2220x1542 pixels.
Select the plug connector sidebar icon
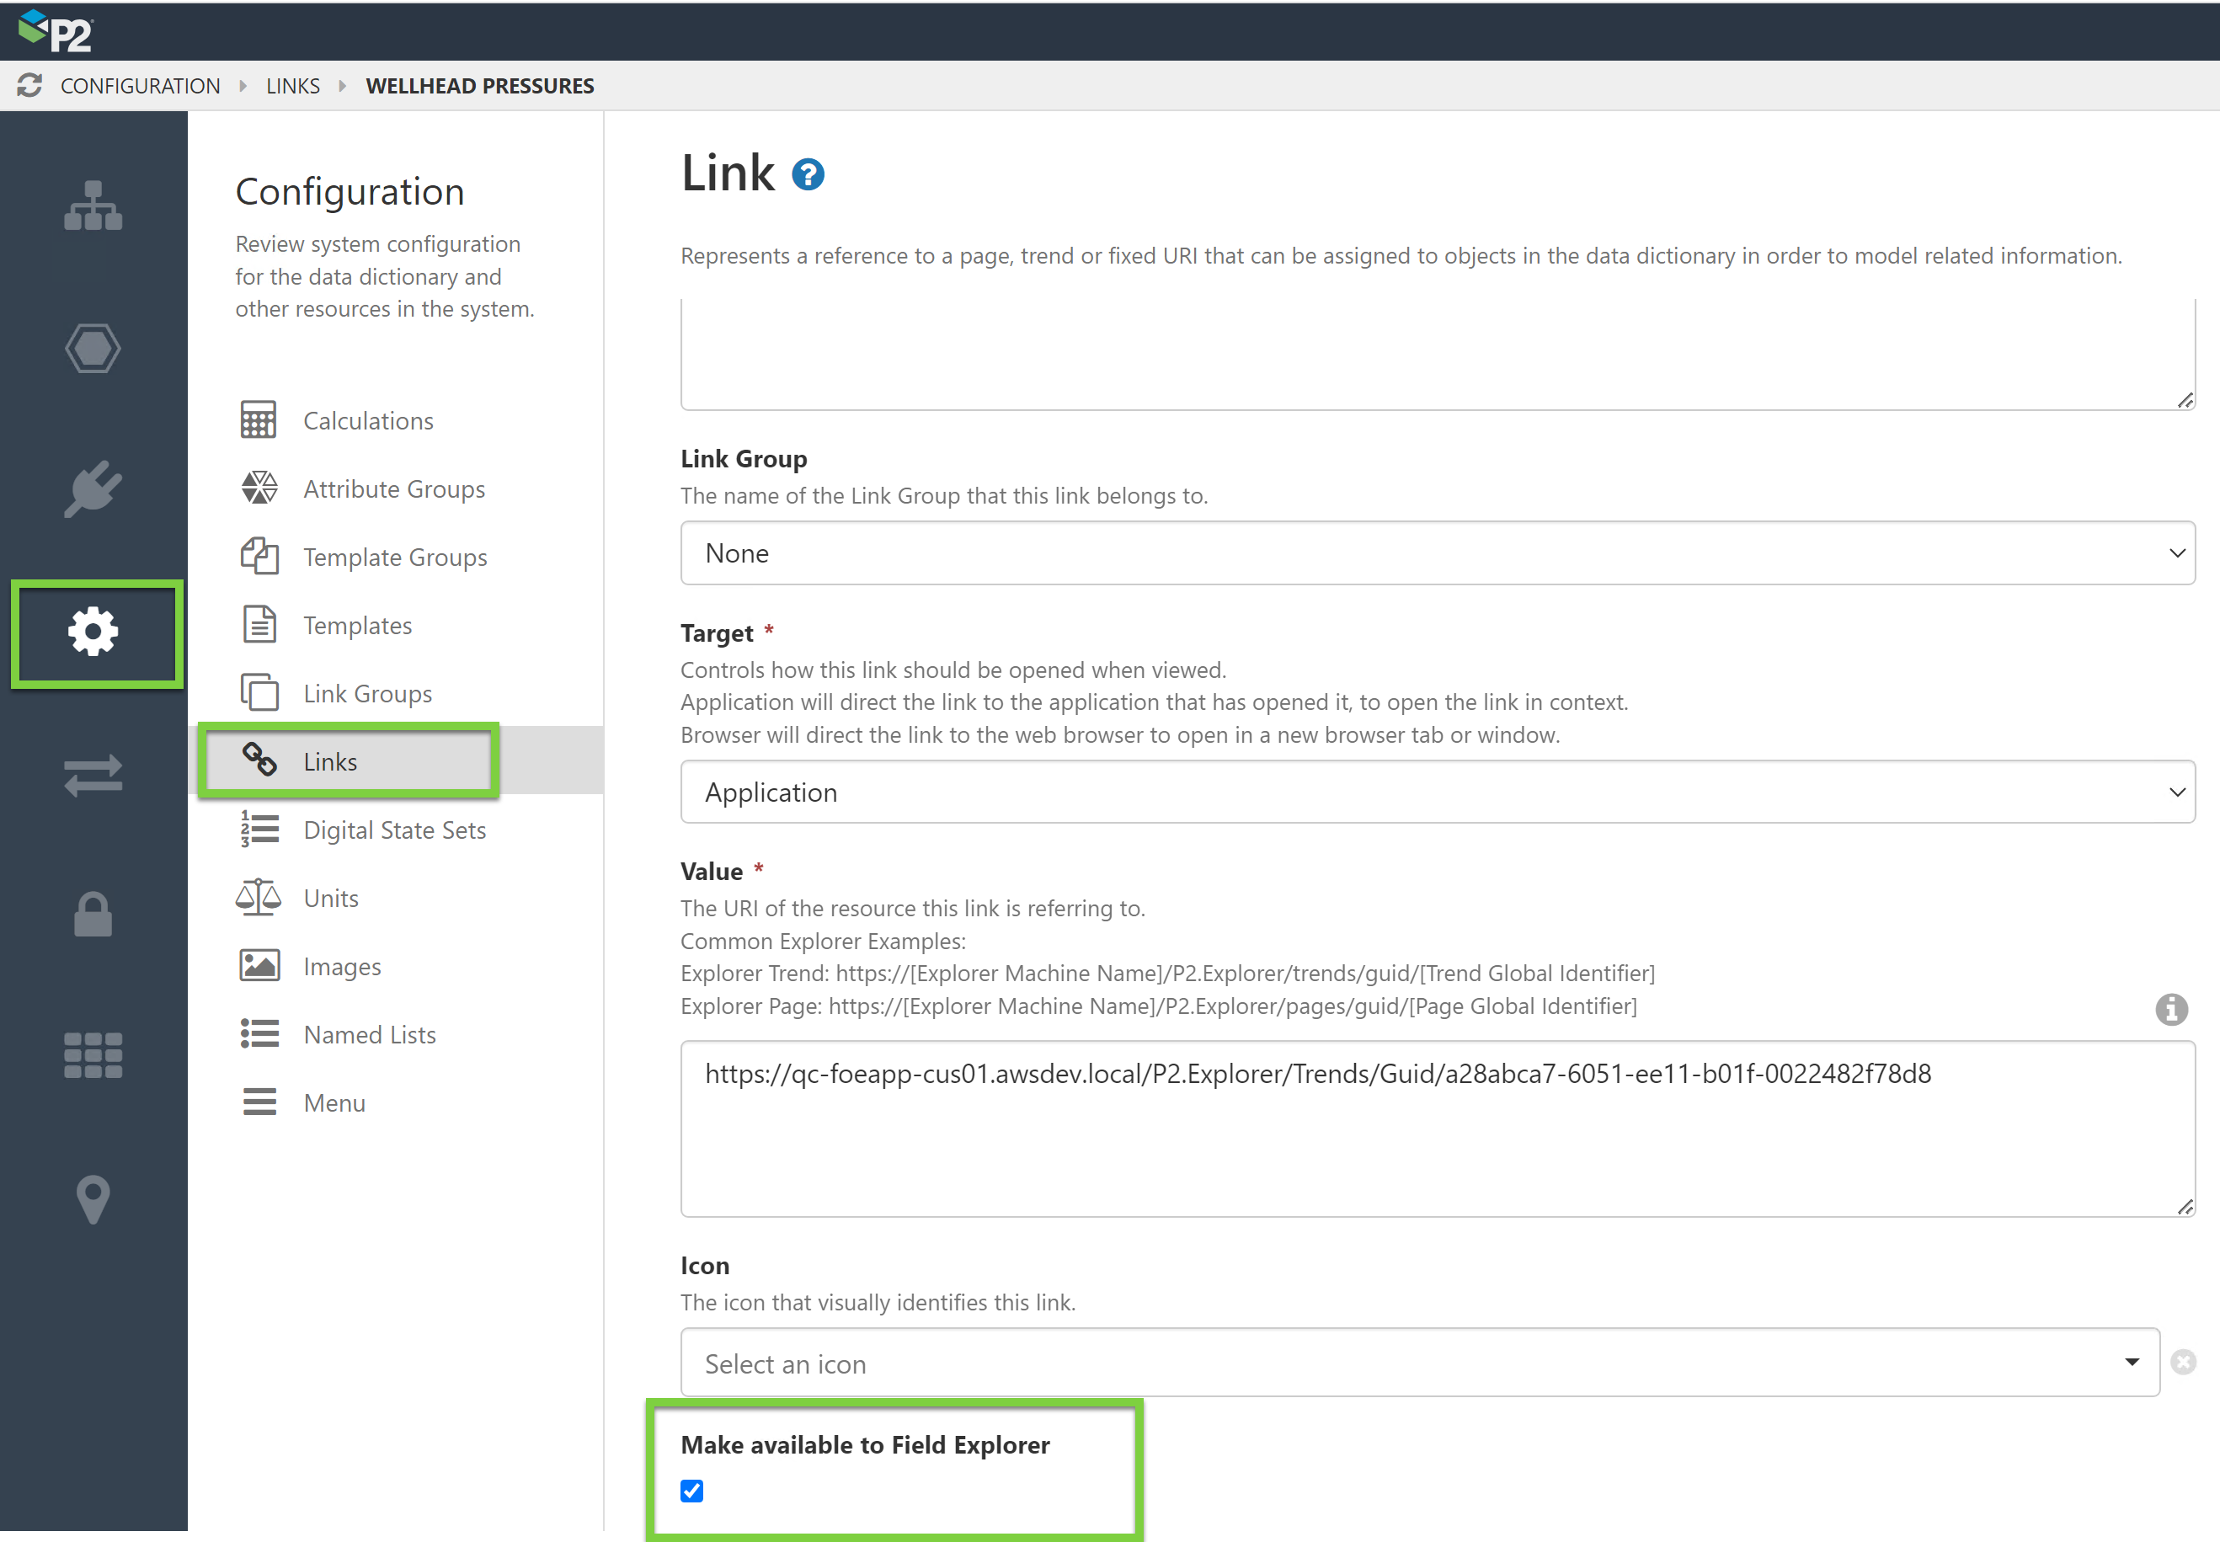[x=93, y=489]
